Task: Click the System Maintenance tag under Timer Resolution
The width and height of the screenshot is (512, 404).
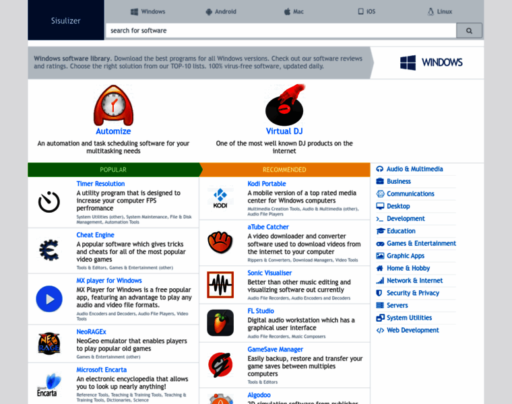Action: tap(147, 217)
